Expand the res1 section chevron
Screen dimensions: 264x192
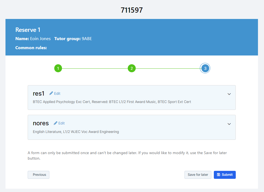[229, 94]
